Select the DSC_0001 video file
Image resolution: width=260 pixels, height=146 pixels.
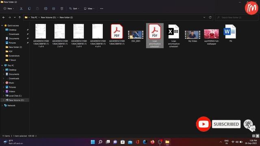[x=136, y=36]
